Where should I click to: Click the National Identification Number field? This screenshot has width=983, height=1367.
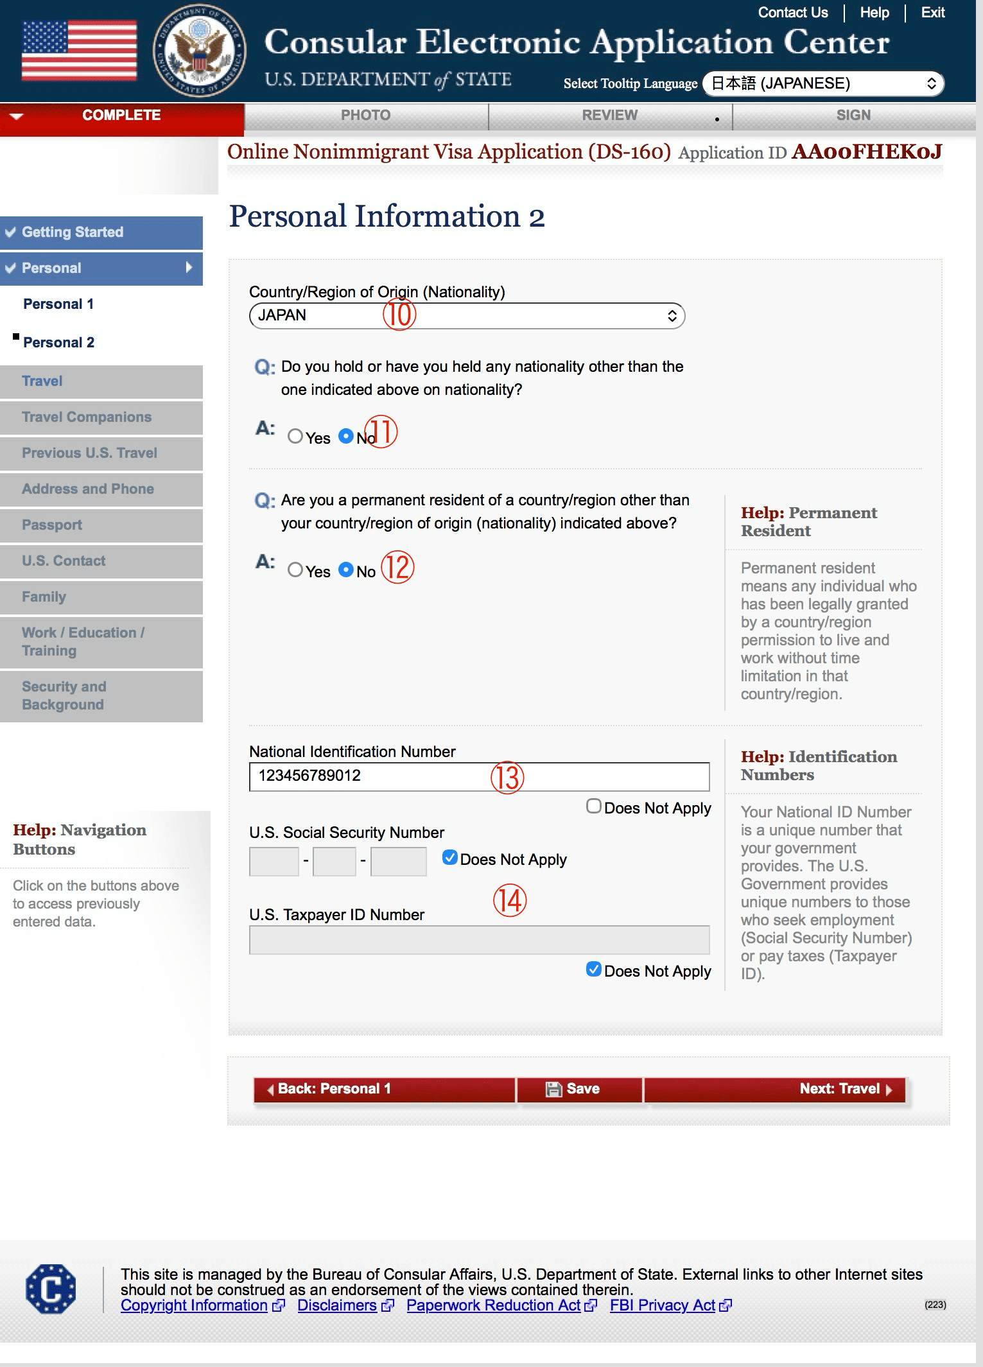click(x=480, y=777)
